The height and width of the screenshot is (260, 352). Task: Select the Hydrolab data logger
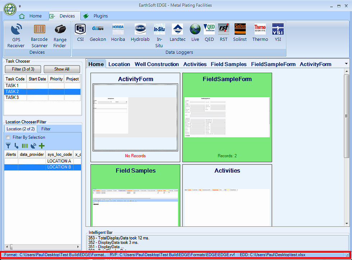coord(140,33)
